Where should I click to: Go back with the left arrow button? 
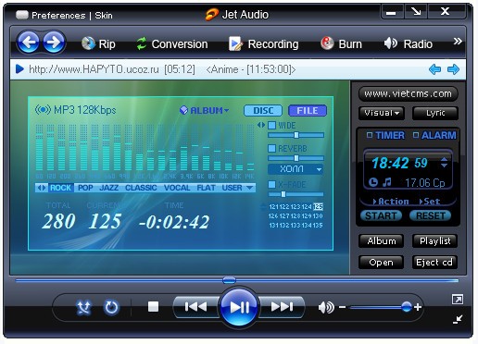point(29,43)
